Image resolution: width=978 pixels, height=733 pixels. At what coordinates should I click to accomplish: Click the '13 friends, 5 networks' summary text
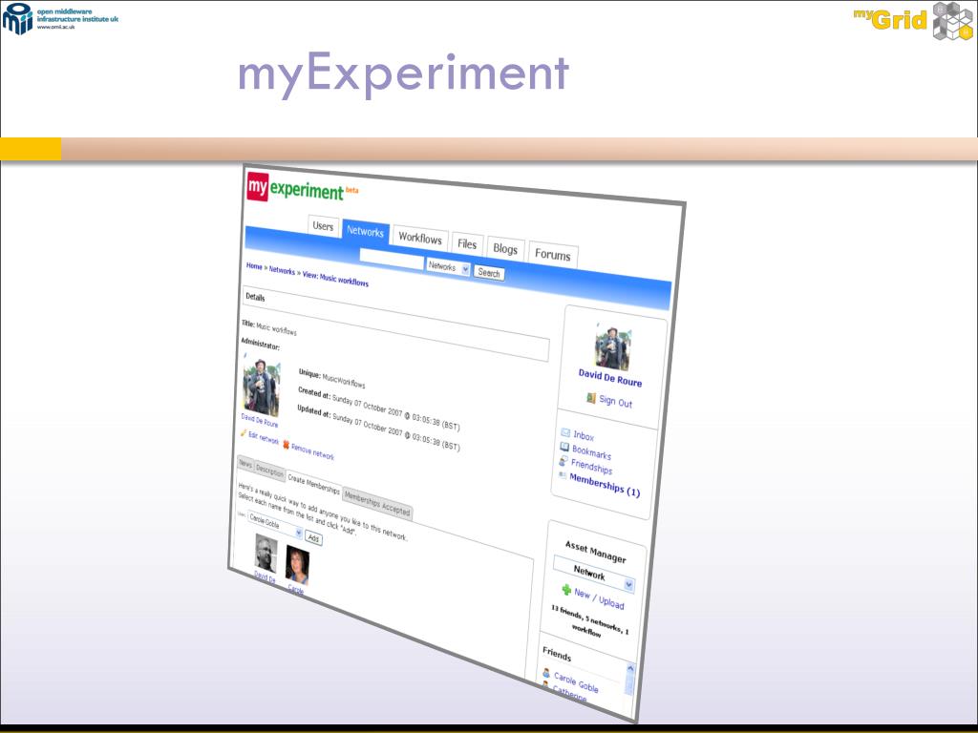point(590,620)
